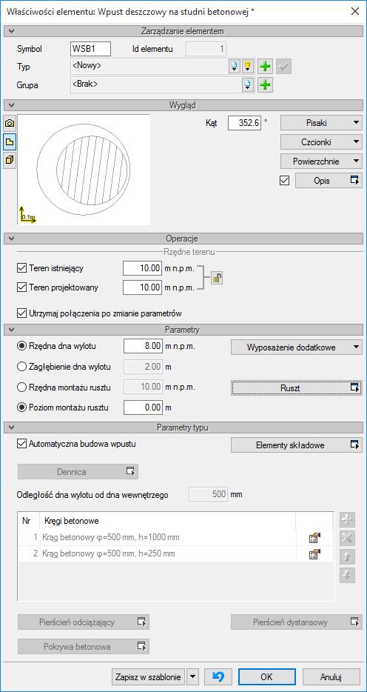Collapse the Parametry section
This screenshot has width=367, height=692.
(11, 330)
